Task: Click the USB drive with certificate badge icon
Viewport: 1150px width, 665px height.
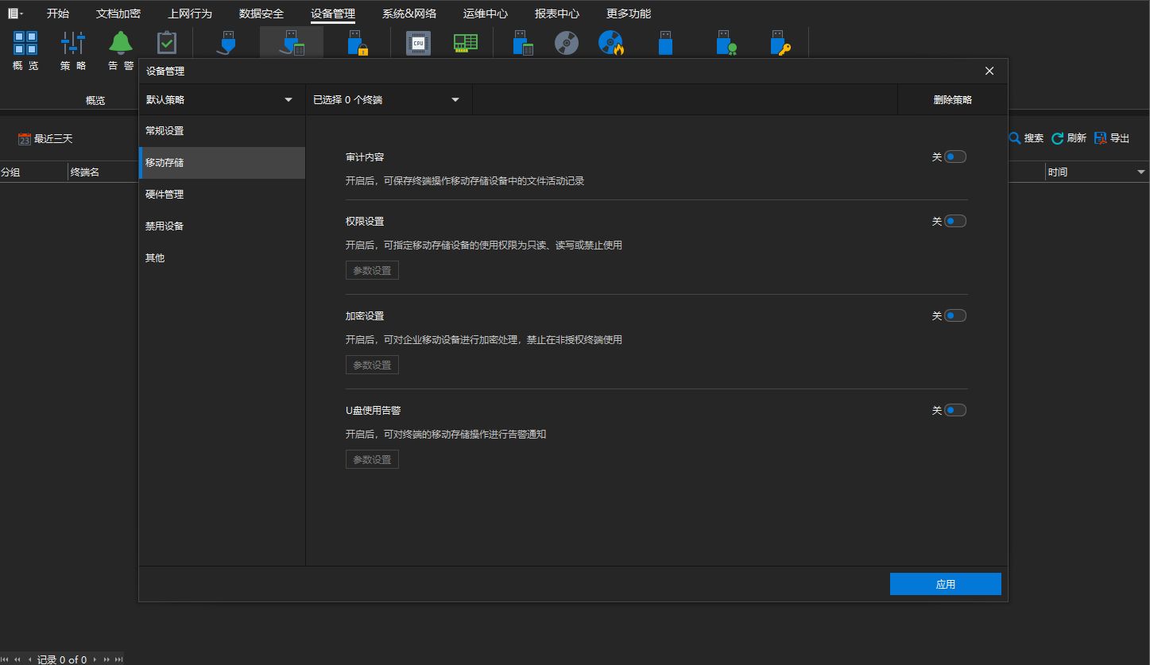Action: point(726,42)
